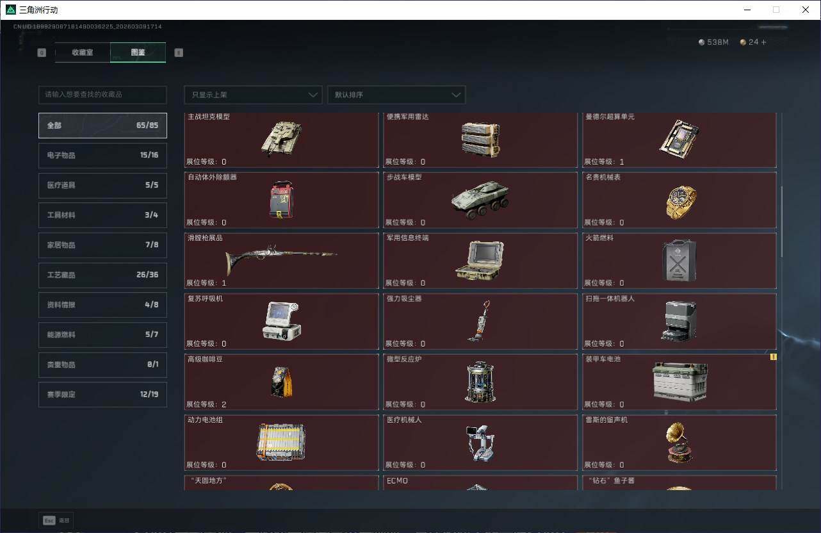Click the 538M currency amount
The height and width of the screenshot is (533, 821).
718,42
